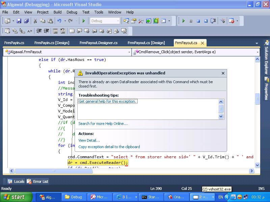Switch to FrmPayin.cs [Design] tab
The width and height of the screenshot is (270, 202).
click(x=52, y=43)
